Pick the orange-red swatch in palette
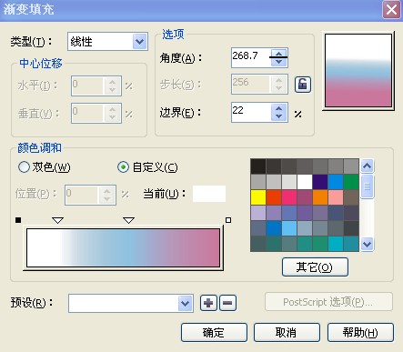This screenshot has width=403, height=352. coord(274,197)
